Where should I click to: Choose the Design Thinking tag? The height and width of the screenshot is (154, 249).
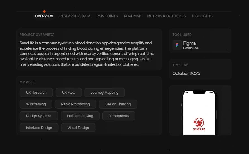pyautogui.click(x=118, y=104)
